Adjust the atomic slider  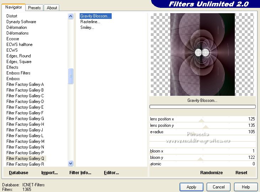pyautogui.click(x=202, y=164)
